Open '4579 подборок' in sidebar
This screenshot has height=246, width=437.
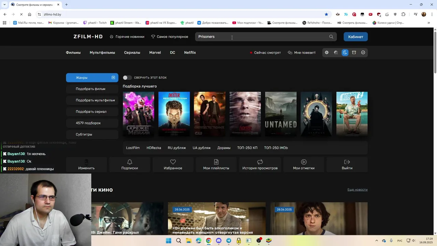click(x=92, y=123)
